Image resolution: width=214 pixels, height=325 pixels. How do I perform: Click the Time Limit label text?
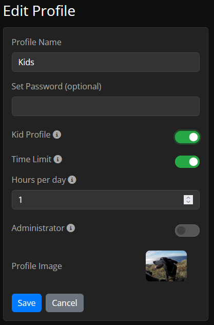(x=31, y=159)
